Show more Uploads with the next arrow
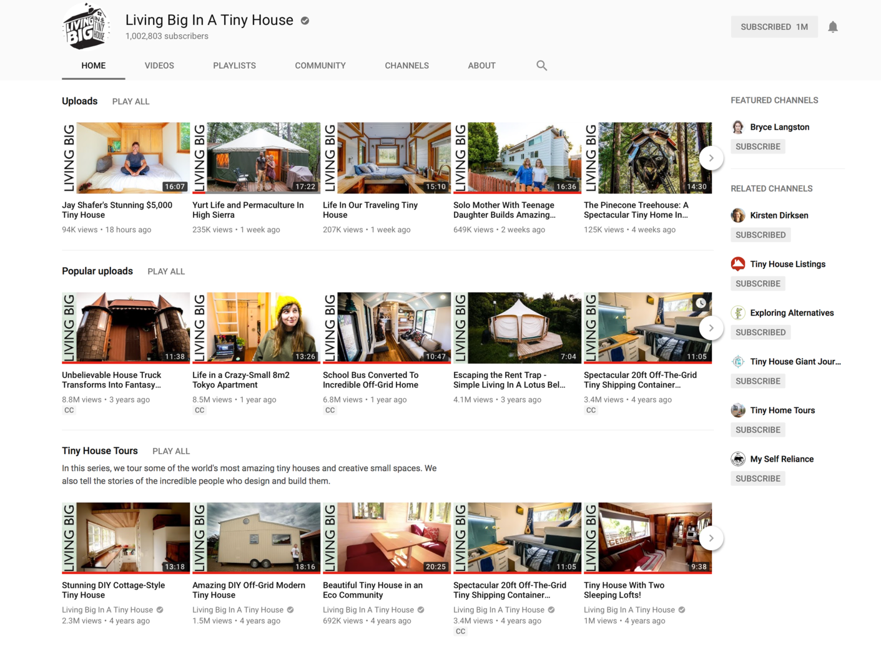The width and height of the screenshot is (881, 647). [711, 158]
